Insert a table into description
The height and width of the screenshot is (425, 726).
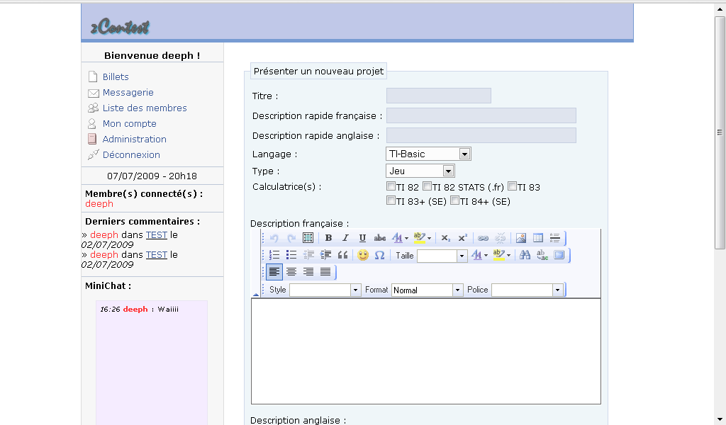(538, 238)
